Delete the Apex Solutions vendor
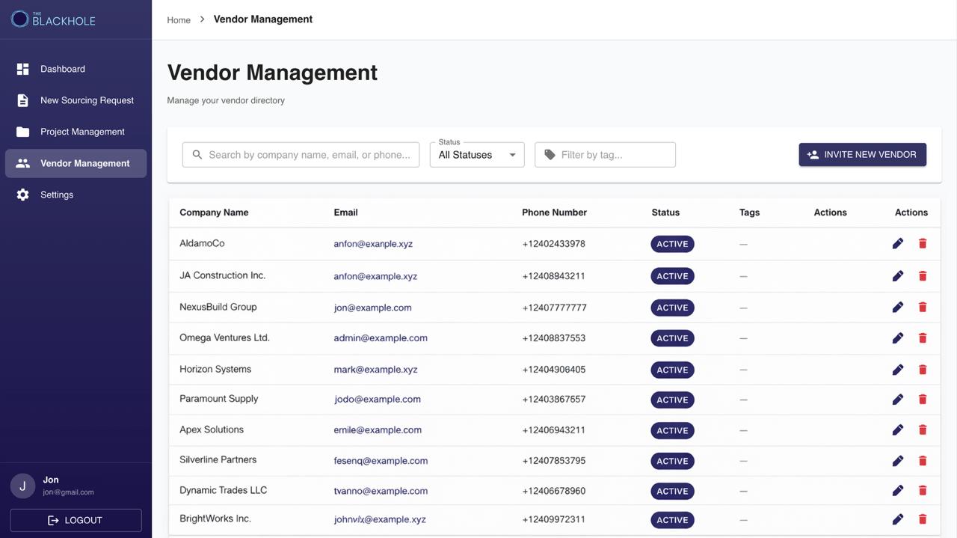Image resolution: width=957 pixels, height=538 pixels. click(923, 430)
